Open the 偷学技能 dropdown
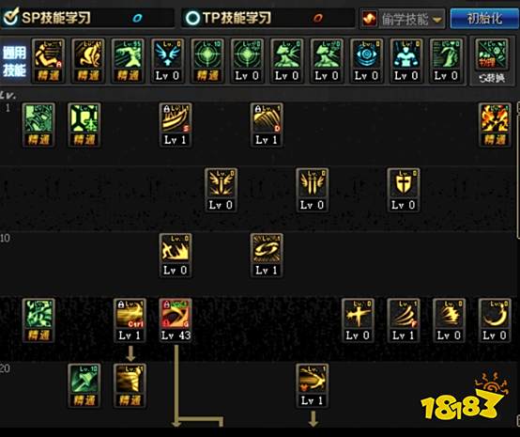This screenshot has height=437, width=520. click(403, 19)
